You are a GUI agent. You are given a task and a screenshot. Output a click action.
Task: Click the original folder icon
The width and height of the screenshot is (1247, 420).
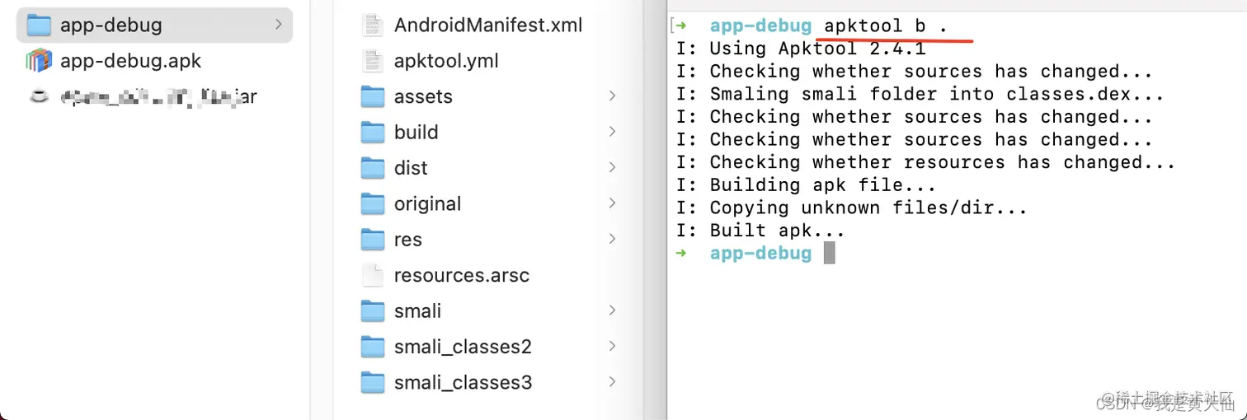373,204
